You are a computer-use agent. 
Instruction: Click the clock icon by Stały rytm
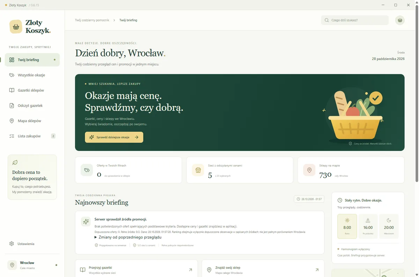(340, 200)
